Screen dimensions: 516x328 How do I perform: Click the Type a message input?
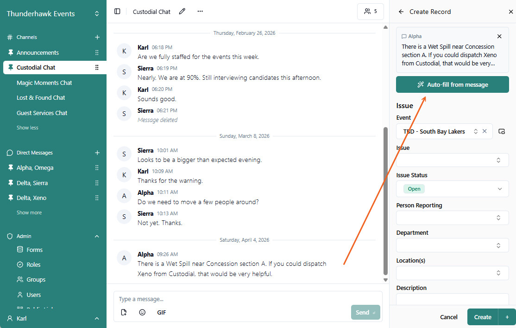pyautogui.click(x=247, y=299)
